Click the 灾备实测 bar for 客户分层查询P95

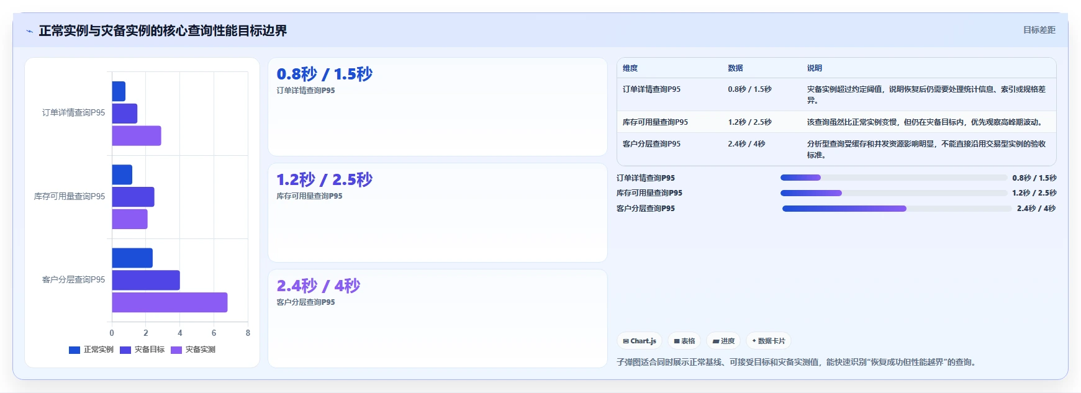(170, 302)
